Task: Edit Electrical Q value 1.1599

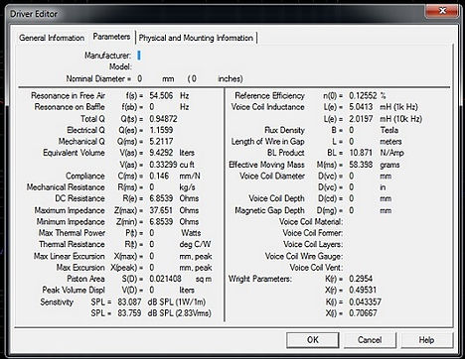Action: pyautogui.click(x=161, y=130)
